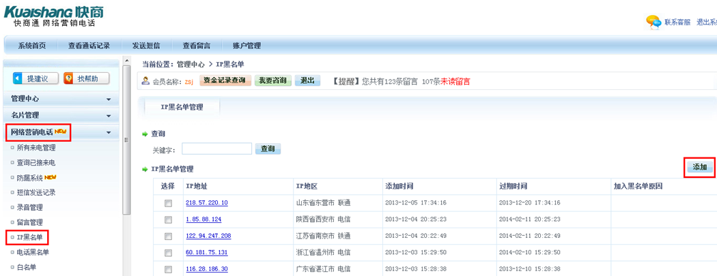This screenshot has width=717, height=276.
Task: Click the 找帮助 help button
Action: (86, 79)
